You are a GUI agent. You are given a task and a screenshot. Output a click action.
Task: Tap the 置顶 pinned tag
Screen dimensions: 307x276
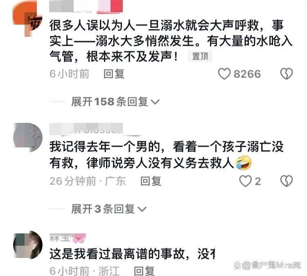pyautogui.click(x=200, y=57)
